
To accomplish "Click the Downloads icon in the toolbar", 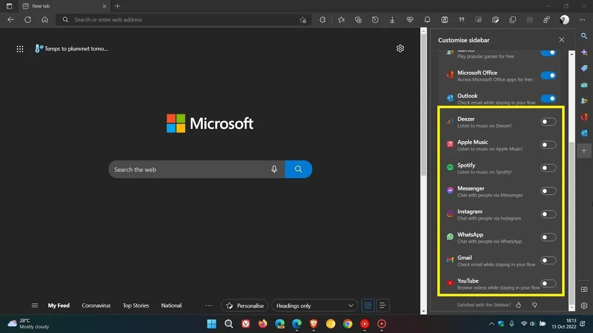I will click(392, 20).
